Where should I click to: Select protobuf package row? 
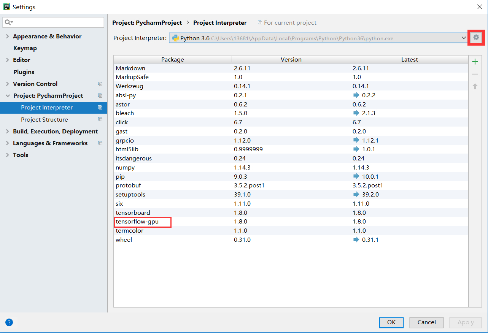point(291,186)
